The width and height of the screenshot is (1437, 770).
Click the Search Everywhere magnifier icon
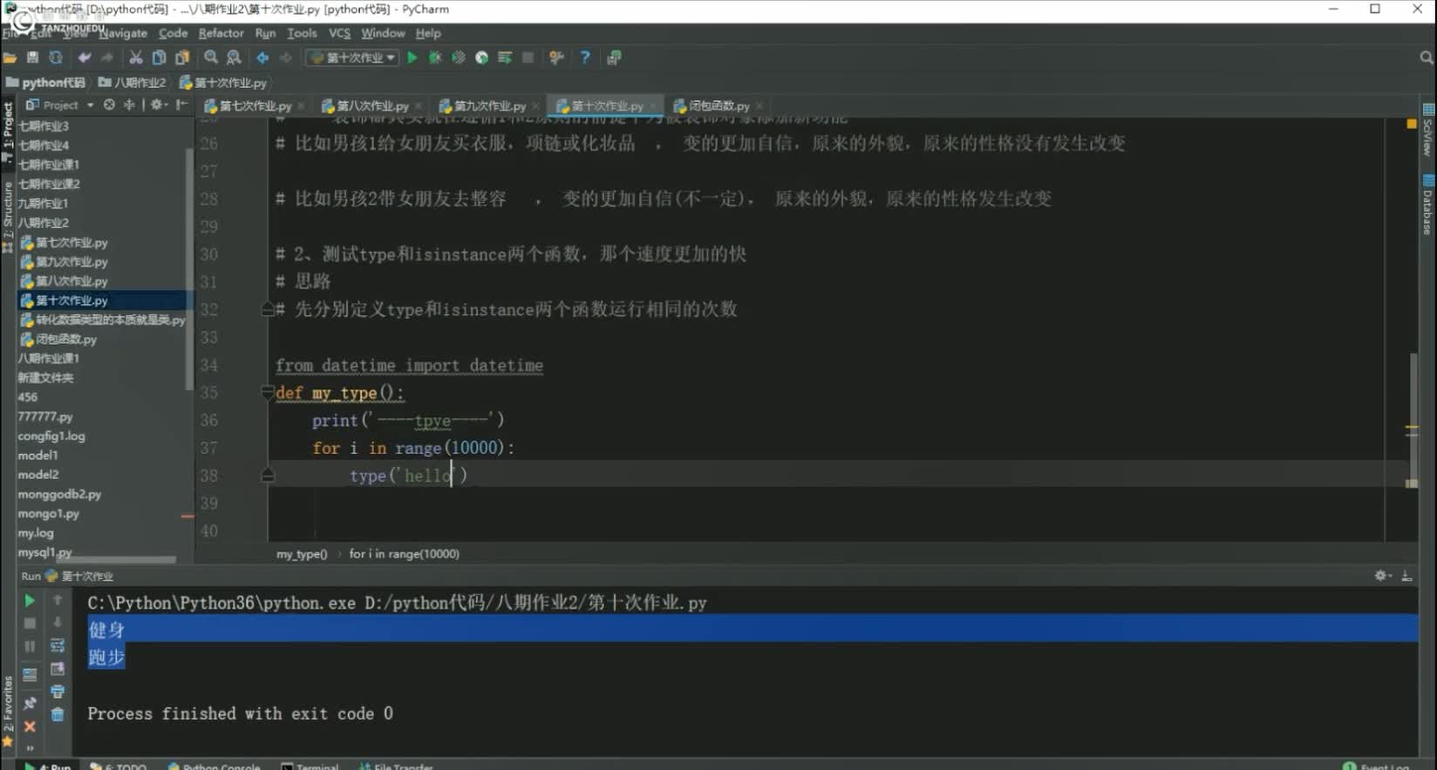[x=1427, y=57]
